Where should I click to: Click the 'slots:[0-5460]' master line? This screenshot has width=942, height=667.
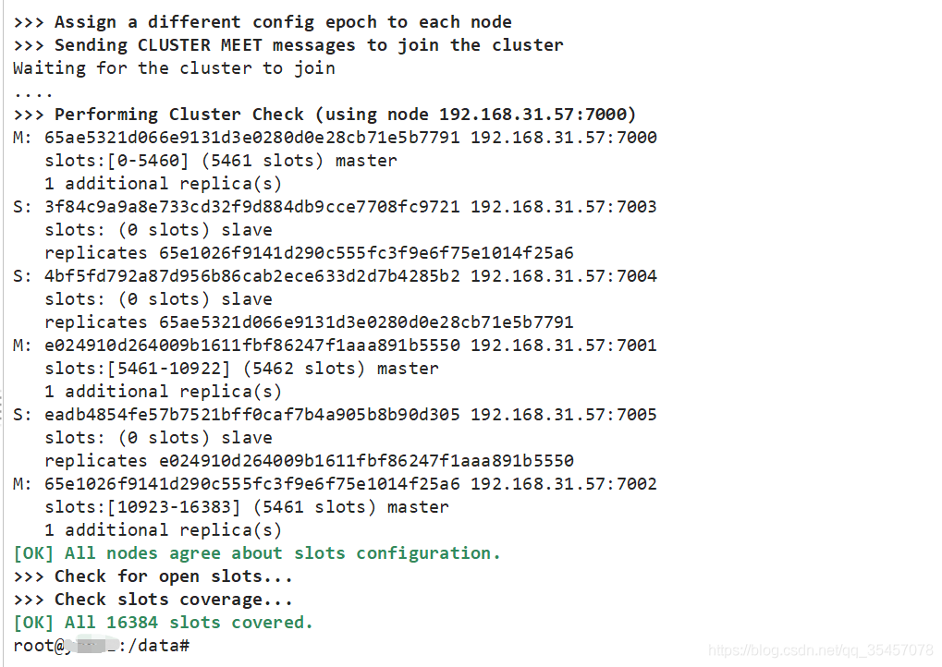tap(220, 161)
